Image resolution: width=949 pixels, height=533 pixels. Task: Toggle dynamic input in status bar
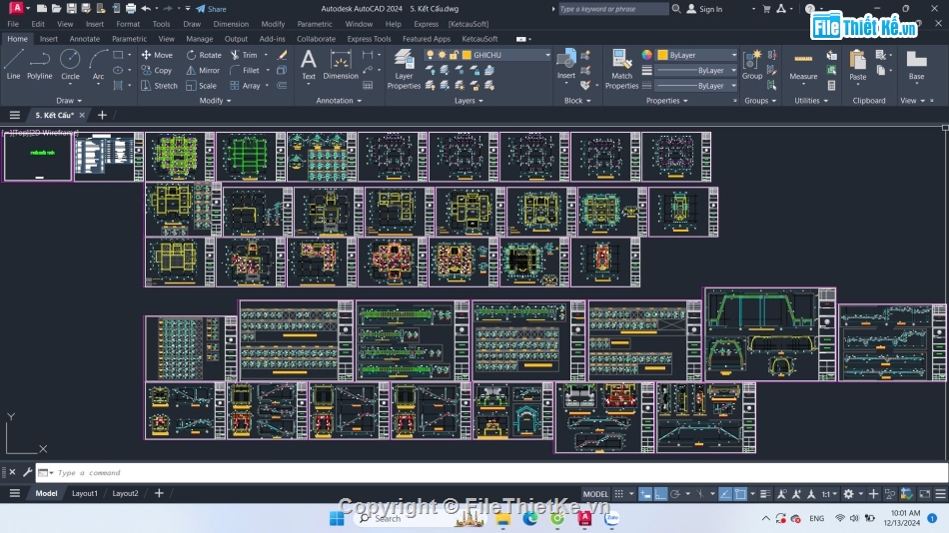(x=645, y=494)
